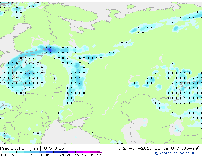Click the above-50 arrow tip of legend
Viewport: 202px width, 156px height.
(x=101, y=152)
